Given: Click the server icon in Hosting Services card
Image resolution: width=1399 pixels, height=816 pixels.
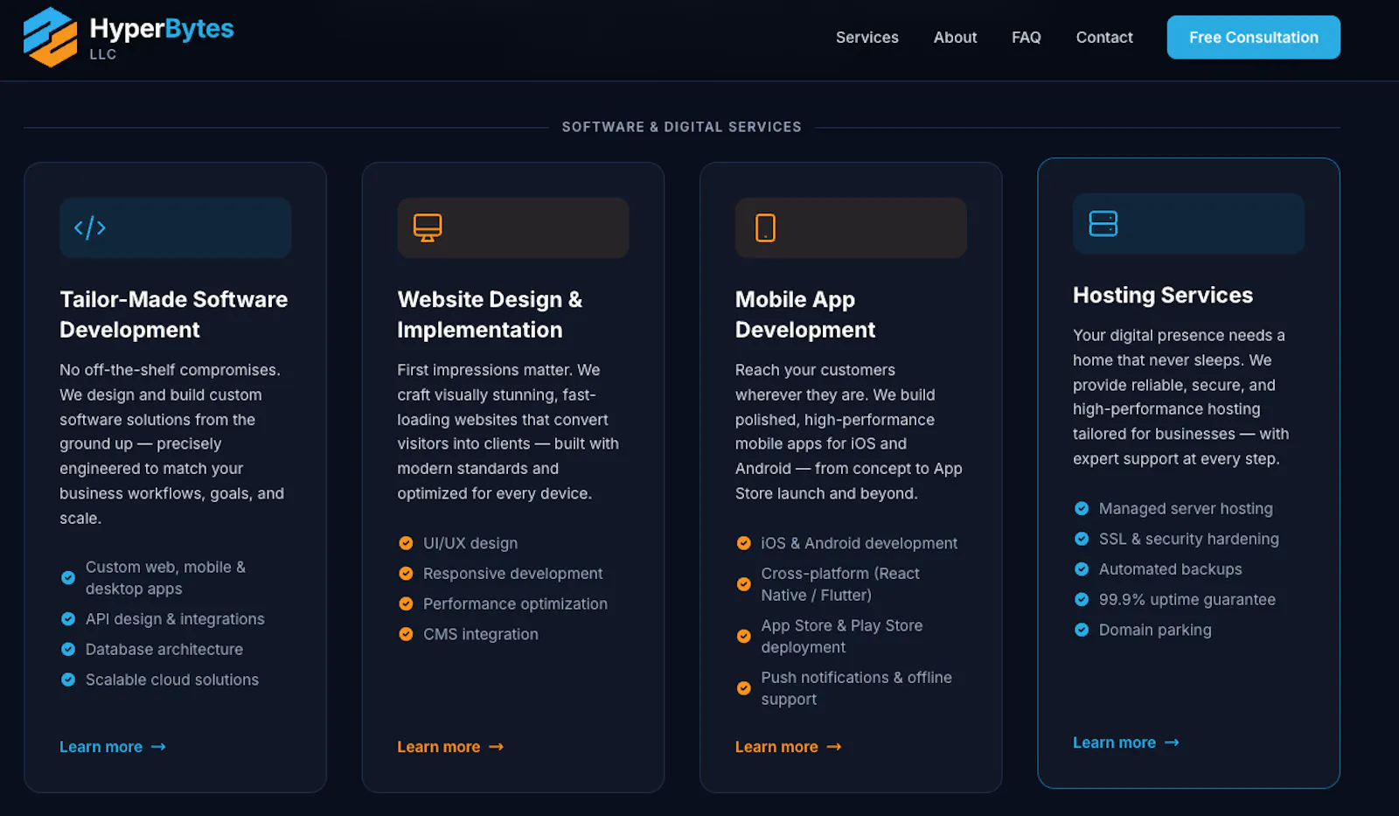Looking at the screenshot, I should click(1103, 224).
